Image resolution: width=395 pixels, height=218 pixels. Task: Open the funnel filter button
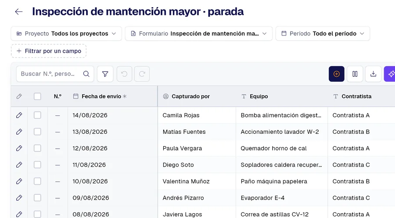pyautogui.click(x=105, y=74)
